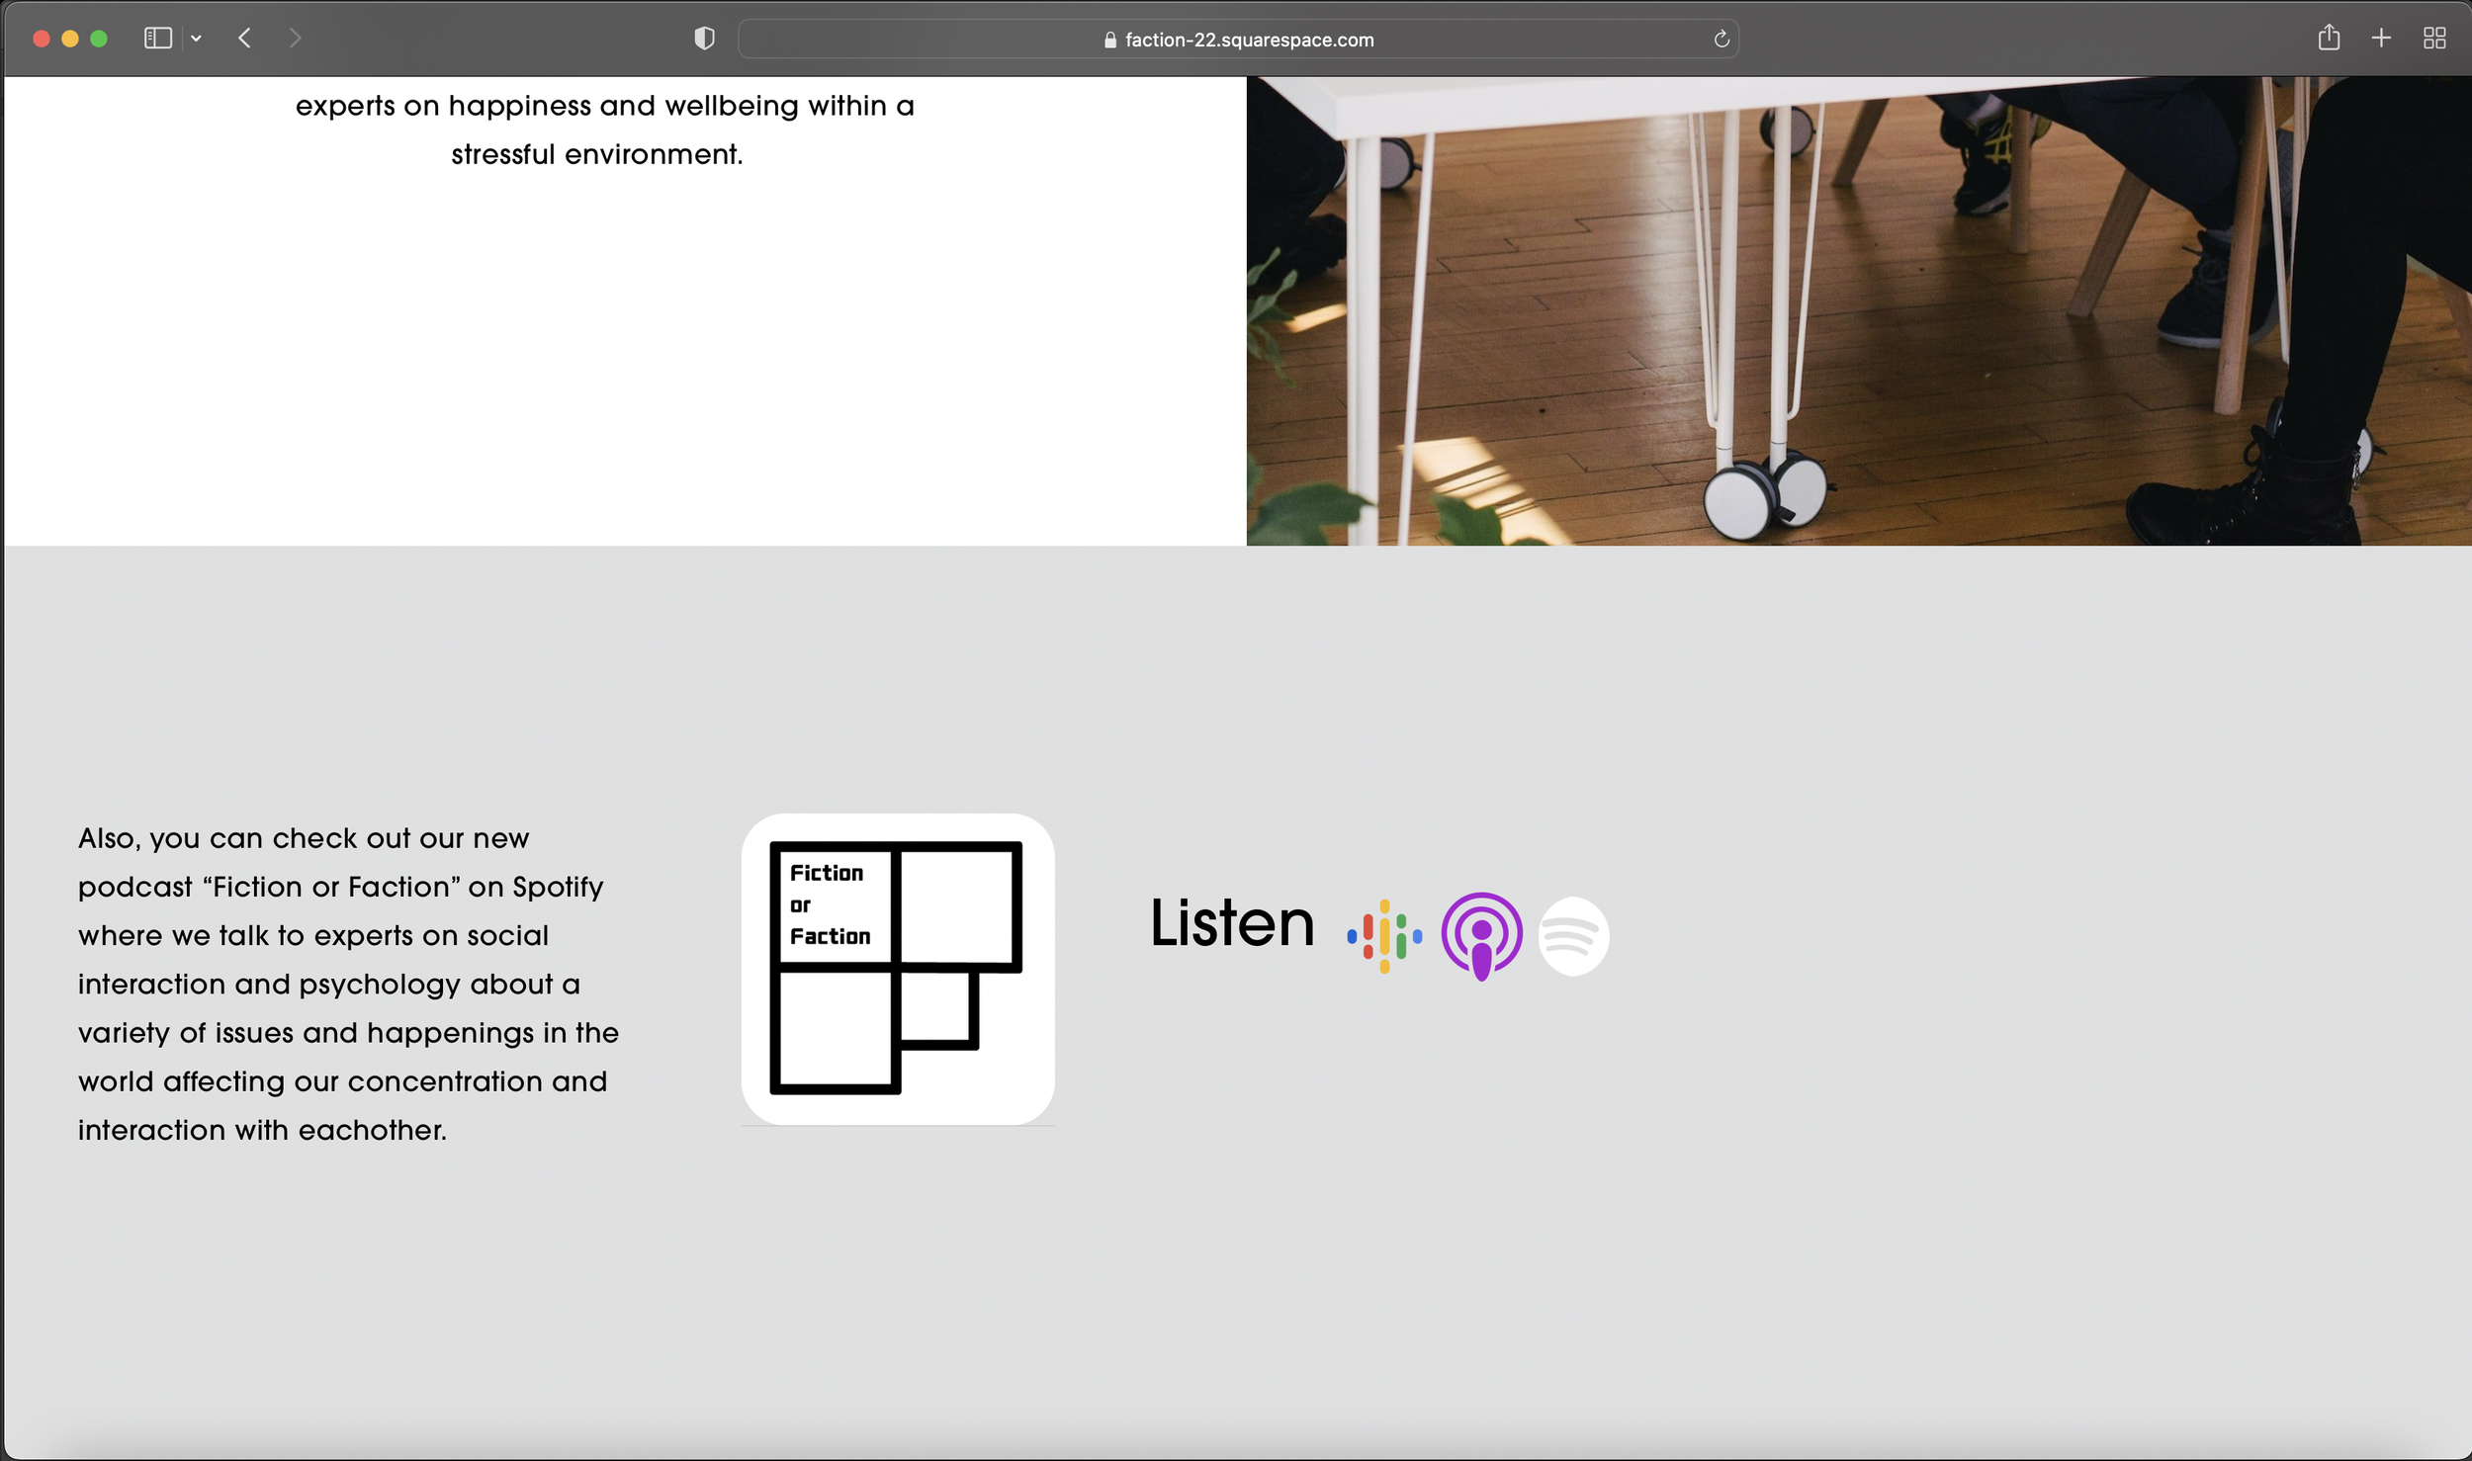
Task: Open Apple Podcasts purple icon
Action: [1481, 935]
